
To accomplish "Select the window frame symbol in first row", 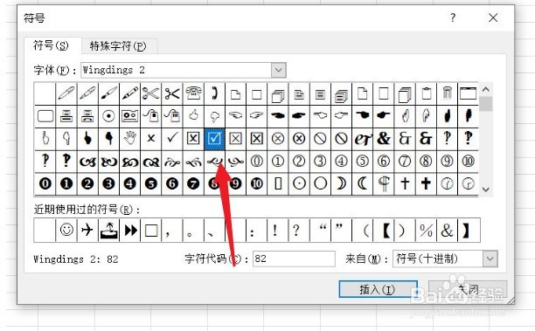I will (x=469, y=93).
